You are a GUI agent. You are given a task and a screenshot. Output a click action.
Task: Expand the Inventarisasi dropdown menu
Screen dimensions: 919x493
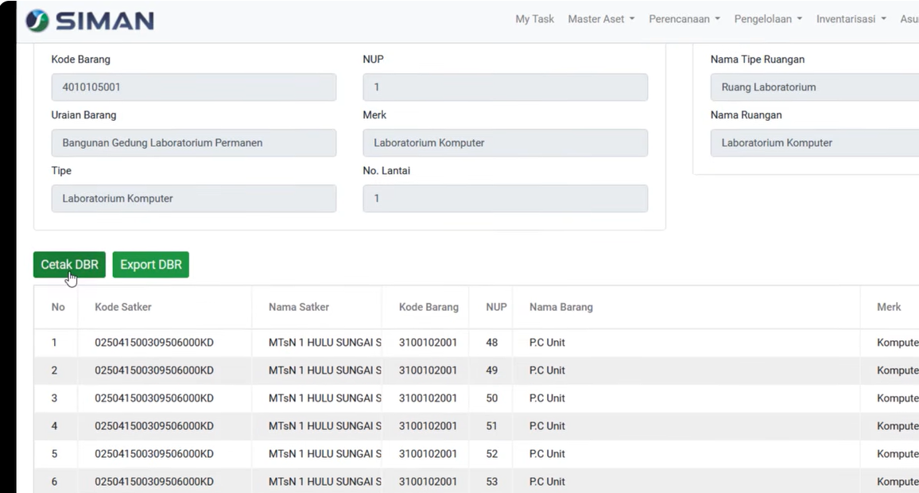click(851, 19)
